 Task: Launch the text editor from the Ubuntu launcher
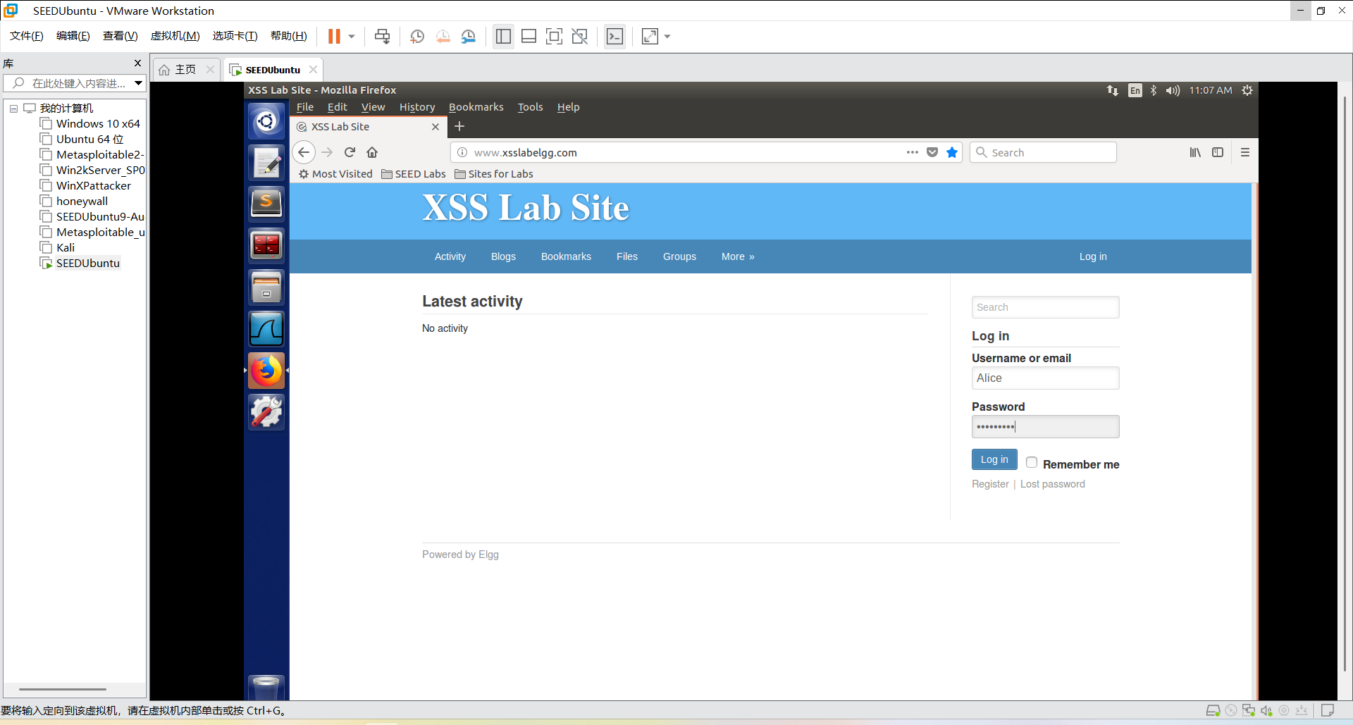tap(266, 163)
